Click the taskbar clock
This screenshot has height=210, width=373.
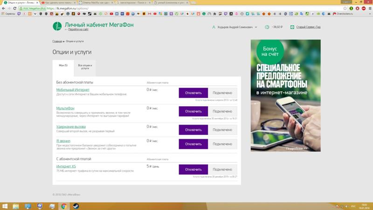tap(364, 206)
